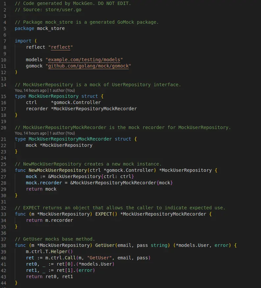Viewport: 261px width, 288px height.
Task: Click the closing parenthesis on line 12
Action: pyautogui.click(x=16, y=72)
